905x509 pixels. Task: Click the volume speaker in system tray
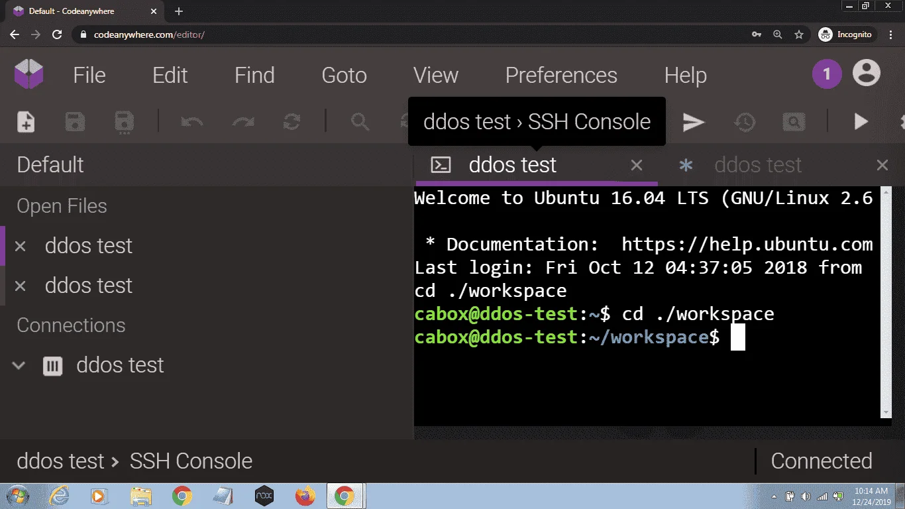[806, 496]
